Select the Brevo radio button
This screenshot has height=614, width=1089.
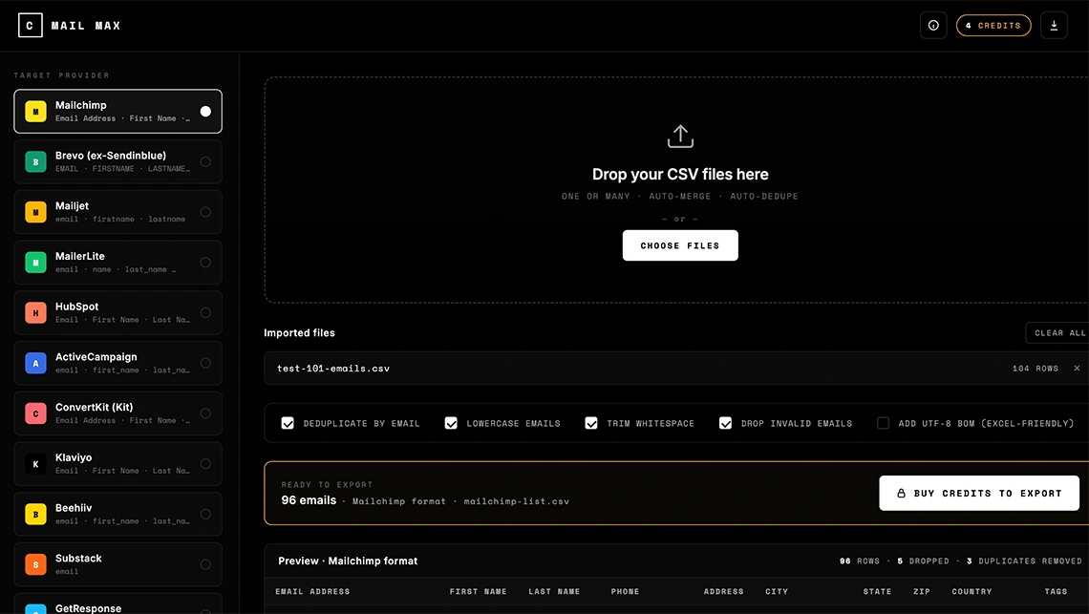click(205, 161)
